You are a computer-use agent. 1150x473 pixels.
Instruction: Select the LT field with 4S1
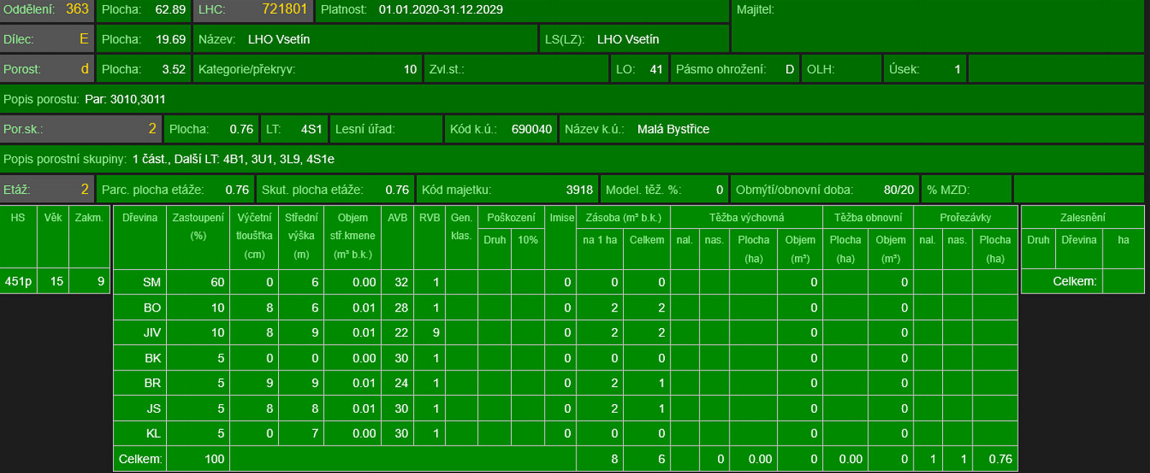[x=294, y=129]
